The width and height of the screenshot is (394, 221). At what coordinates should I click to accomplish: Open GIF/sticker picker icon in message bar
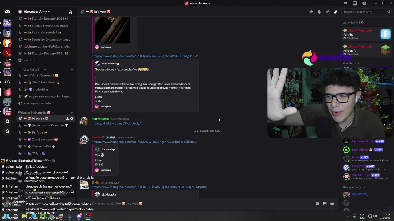coord(324,204)
